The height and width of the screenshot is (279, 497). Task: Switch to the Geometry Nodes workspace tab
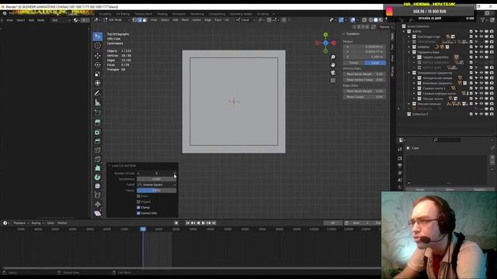pyautogui.click(x=241, y=14)
